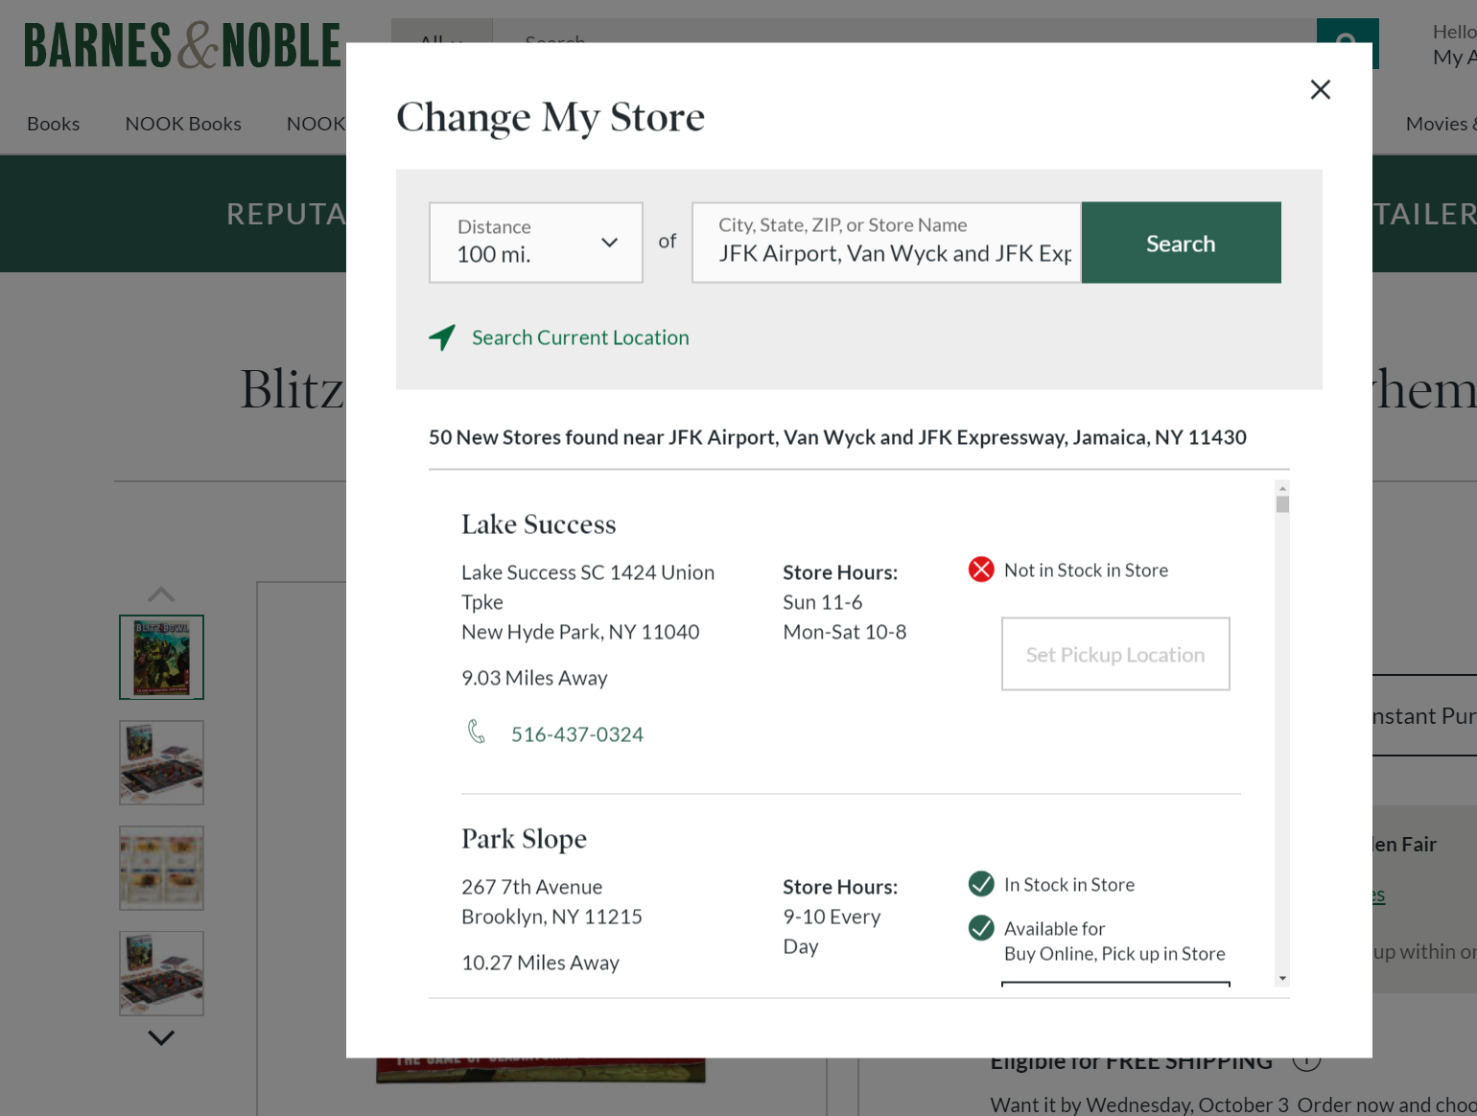1477x1116 pixels.
Task: Select the third product thumbnail
Action: (161, 868)
